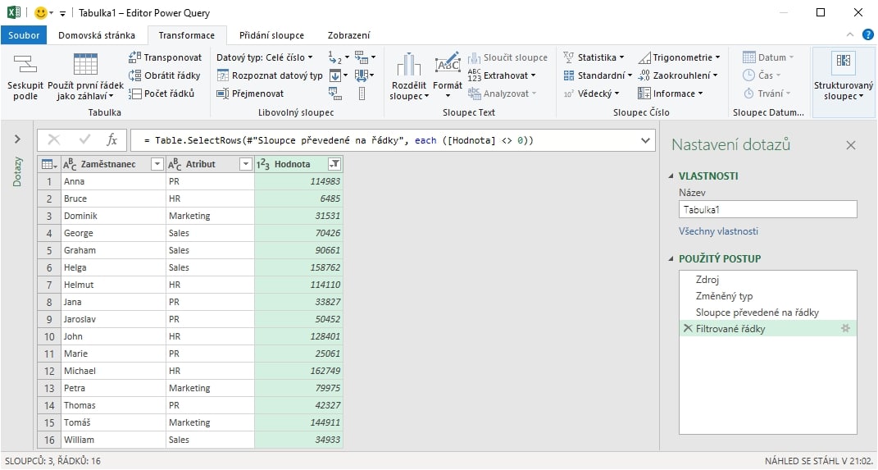Open the Extrahovat menu

tap(501, 75)
